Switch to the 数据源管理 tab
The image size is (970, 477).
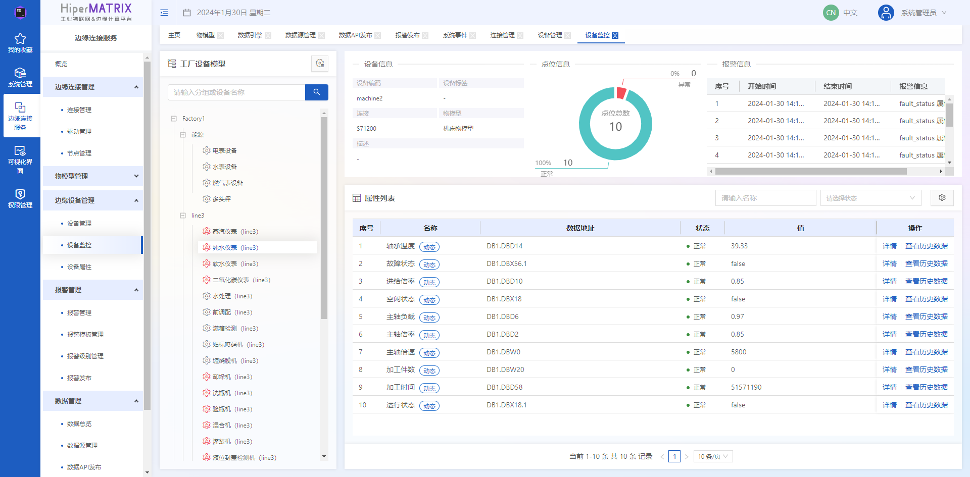pyautogui.click(x=301, y=35)
